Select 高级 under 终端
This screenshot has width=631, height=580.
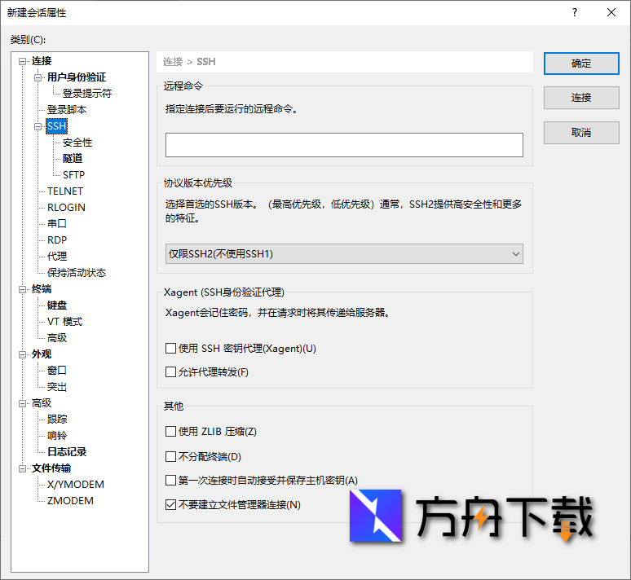click(57, 338)
